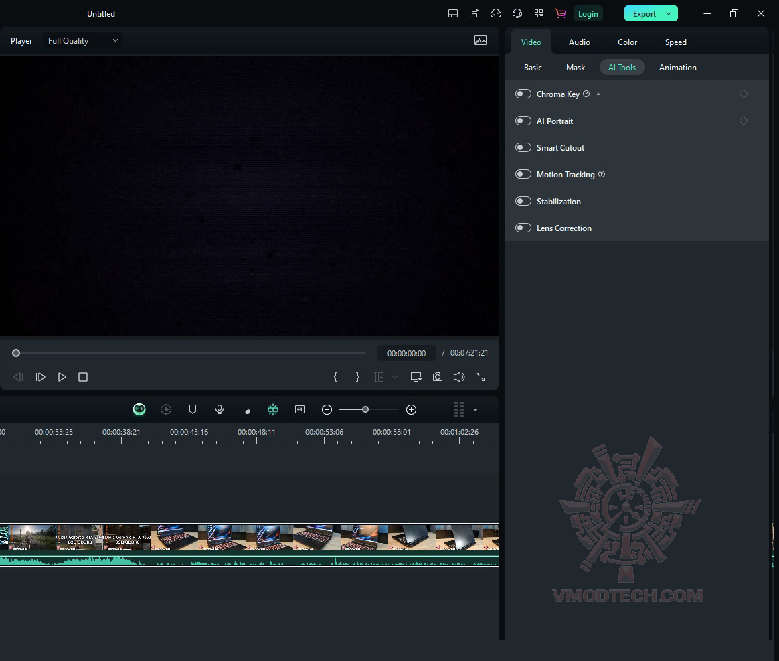779x661 pixels.
Task: Click the Motion Tracking help icon
Action: click(x=602, y=174)
